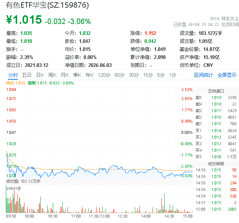Image resolution: width=239 pixels, height=223 pixels.
Task: Click the 均价:1.016 average price label
Action: (x=16, y=83)
